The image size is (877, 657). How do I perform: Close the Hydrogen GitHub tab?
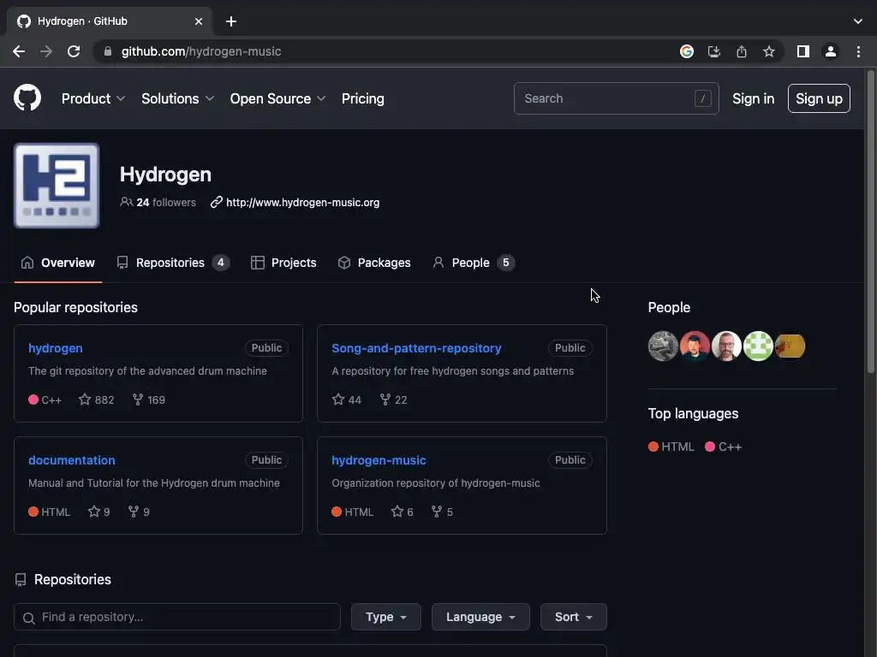click(x=199, y=21)
